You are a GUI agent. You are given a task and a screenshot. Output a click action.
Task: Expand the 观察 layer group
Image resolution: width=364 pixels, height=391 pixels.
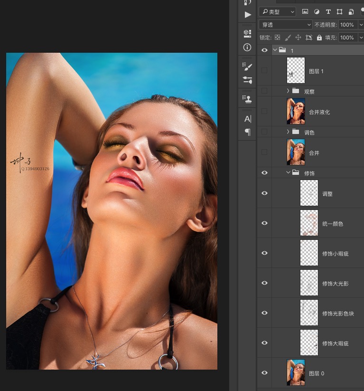(x=288, y=91)
